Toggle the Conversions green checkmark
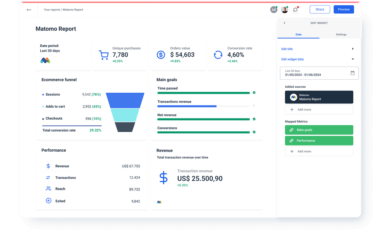This screenshot has height=232, width=381. pos(254,132)
